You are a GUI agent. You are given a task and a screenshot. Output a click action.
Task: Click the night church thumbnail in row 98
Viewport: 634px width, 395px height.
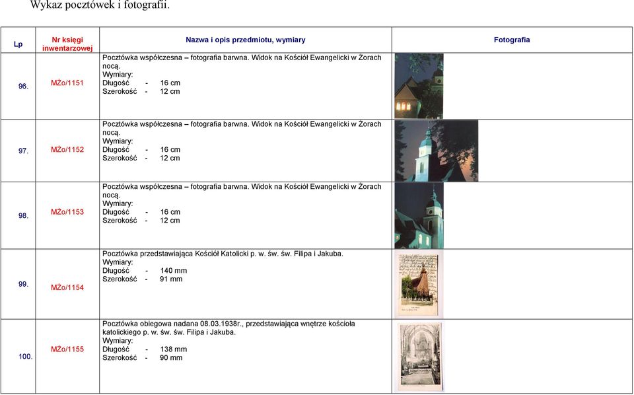[419, 215]
